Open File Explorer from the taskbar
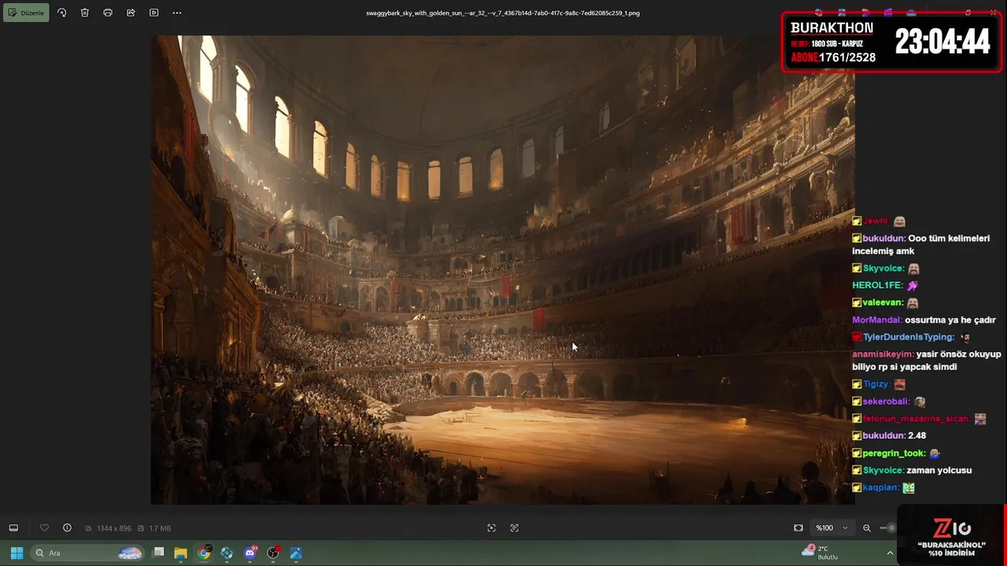The height and width of the screenshot is (566, 1007). click(181, 553)
